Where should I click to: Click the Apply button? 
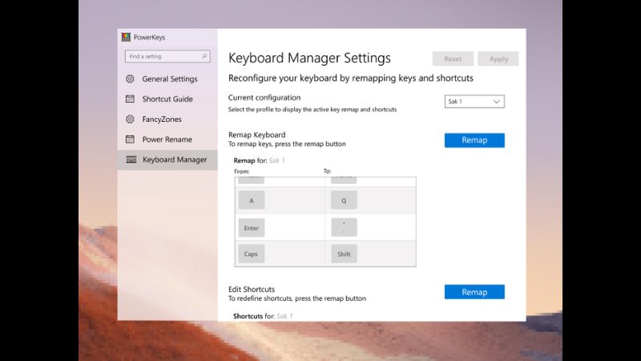click(498, 59)
